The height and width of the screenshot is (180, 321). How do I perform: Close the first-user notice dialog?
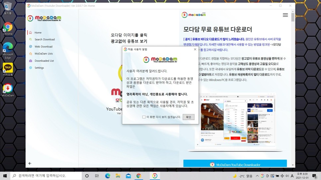pos(195,49)
